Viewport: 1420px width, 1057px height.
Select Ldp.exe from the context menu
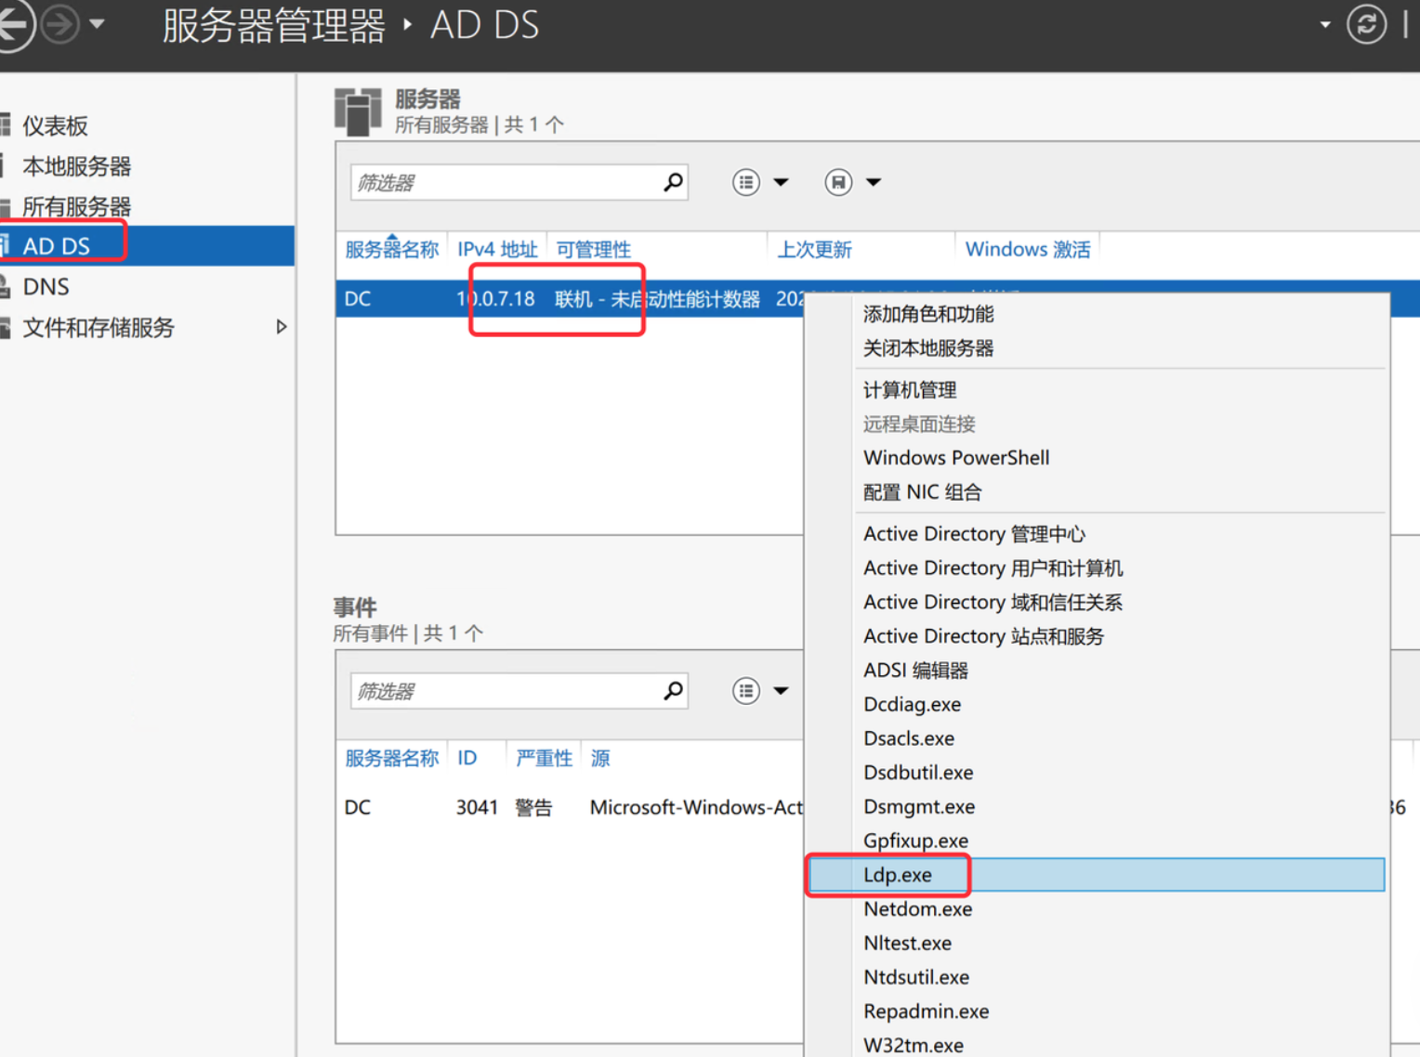(898, 875)
